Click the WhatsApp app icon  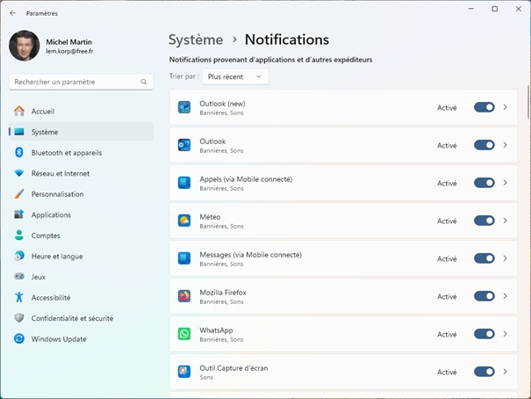point(184,334)
